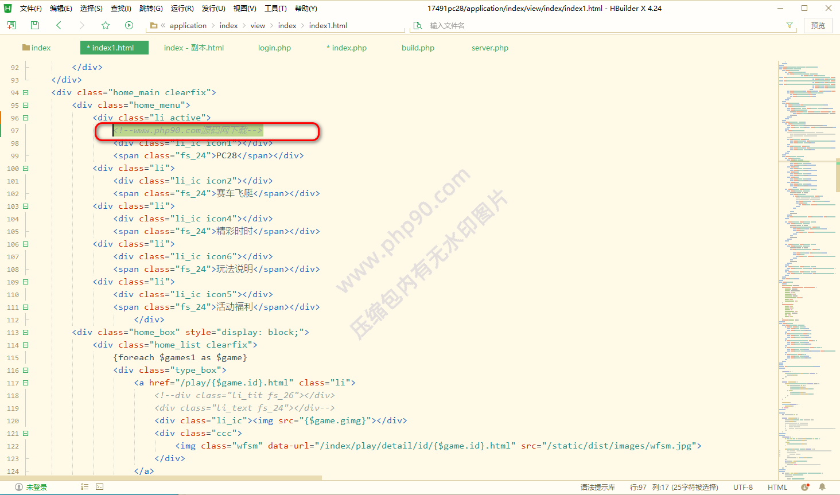Click the new file icon in toolbar
Image resolution: width=840 pixels, height=495 pixels.
(x=11, y=25)
